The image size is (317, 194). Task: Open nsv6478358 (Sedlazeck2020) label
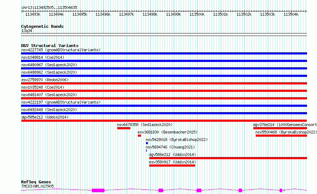tap(145, 125)
